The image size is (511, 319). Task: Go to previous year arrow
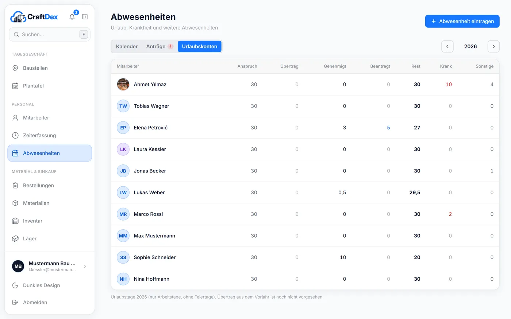(x=447, y=46)
